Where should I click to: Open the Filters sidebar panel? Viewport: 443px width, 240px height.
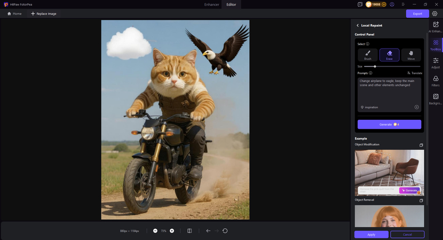436,81
